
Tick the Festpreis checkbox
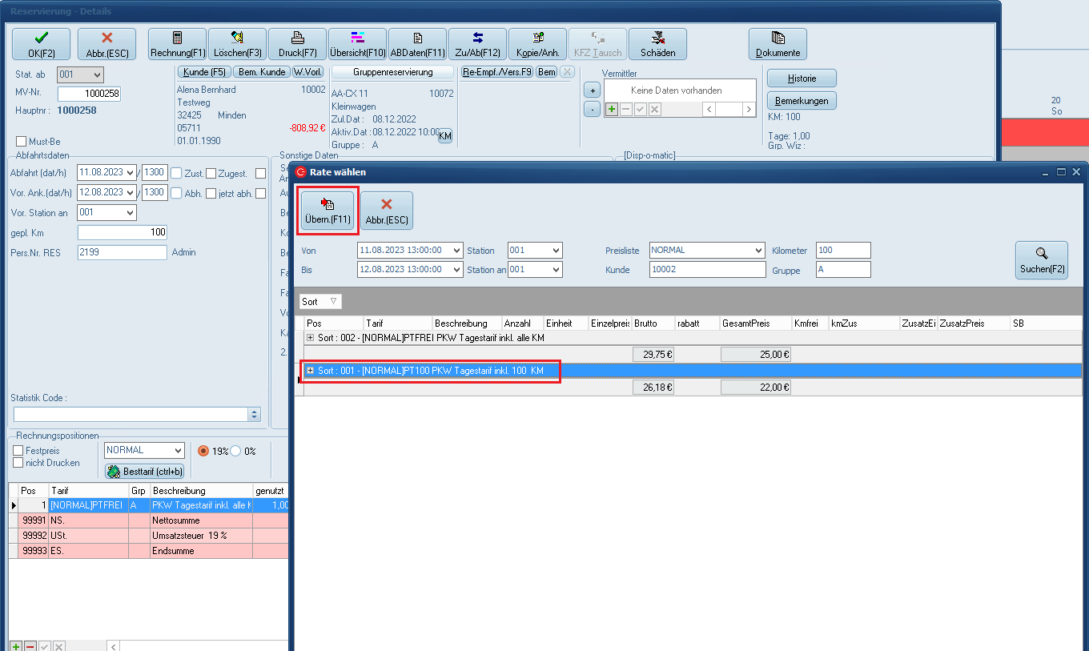tap(18, 451)
